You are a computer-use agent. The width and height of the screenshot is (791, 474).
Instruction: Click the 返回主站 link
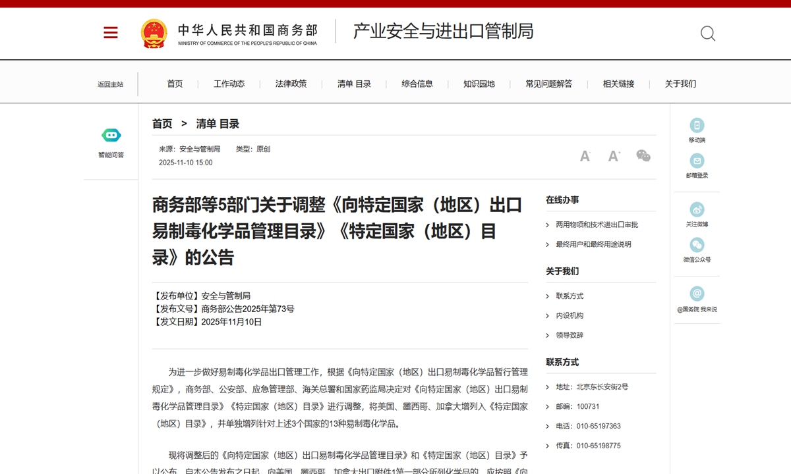(x=111, y=84)
